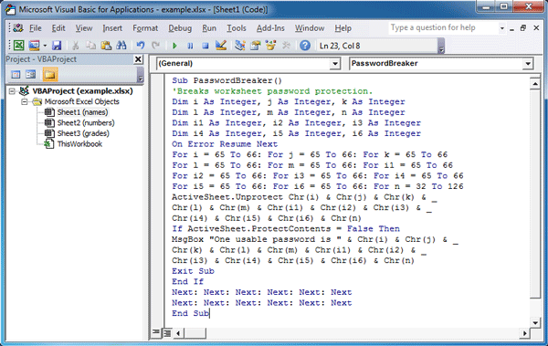The width and height of the screenshot is (548, 346).
Task: Click the 'On Error Resume Next' code line
Action: pos(225,144)
